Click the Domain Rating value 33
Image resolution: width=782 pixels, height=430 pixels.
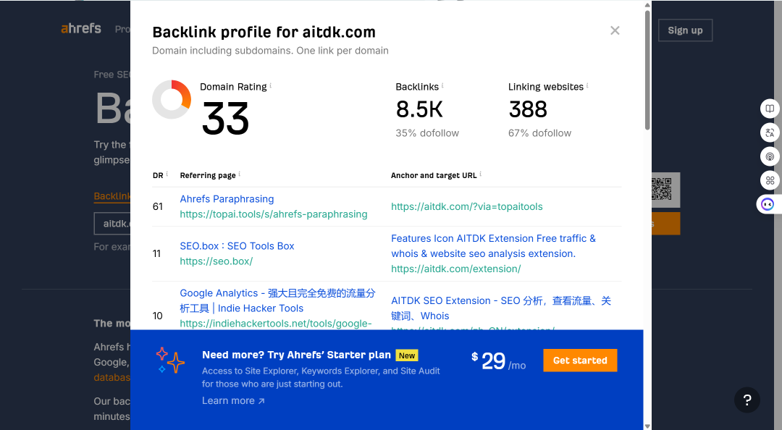tap(225, 119)
